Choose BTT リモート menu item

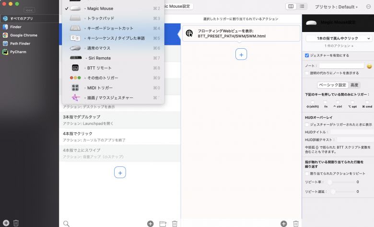pos(113,68)
